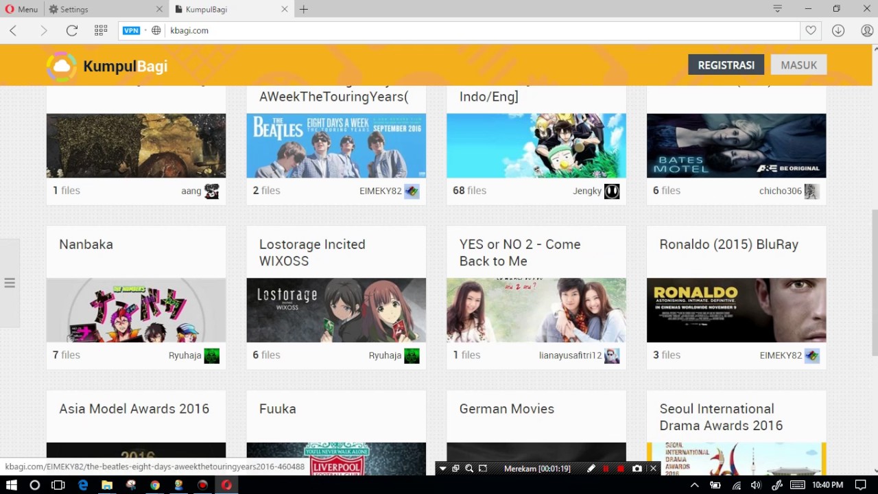Pause the recording
This screenshot has height=494, width=878.
(x=606, y=469)
